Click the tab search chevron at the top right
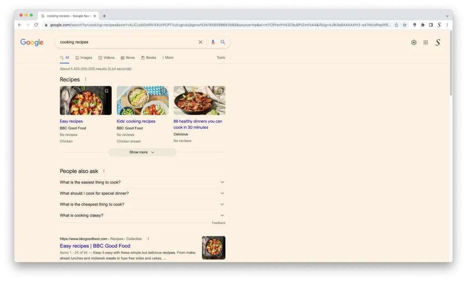 (447, 16)
